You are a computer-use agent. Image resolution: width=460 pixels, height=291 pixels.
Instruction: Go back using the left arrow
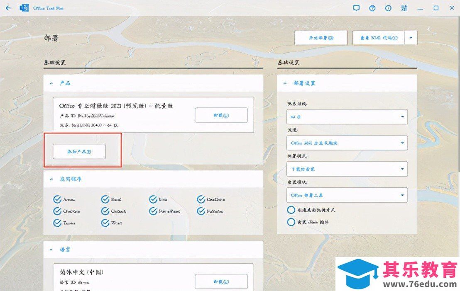coord(8,8)
